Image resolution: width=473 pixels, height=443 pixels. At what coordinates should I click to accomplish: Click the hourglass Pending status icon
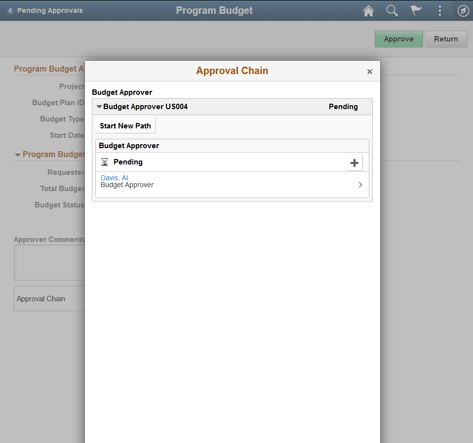click(x=105, y=162)
